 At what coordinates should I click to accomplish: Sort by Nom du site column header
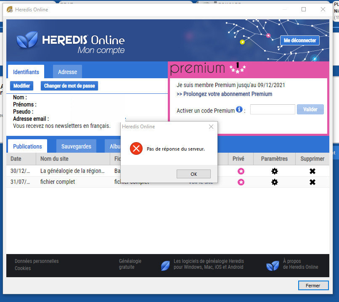[73, 159]
